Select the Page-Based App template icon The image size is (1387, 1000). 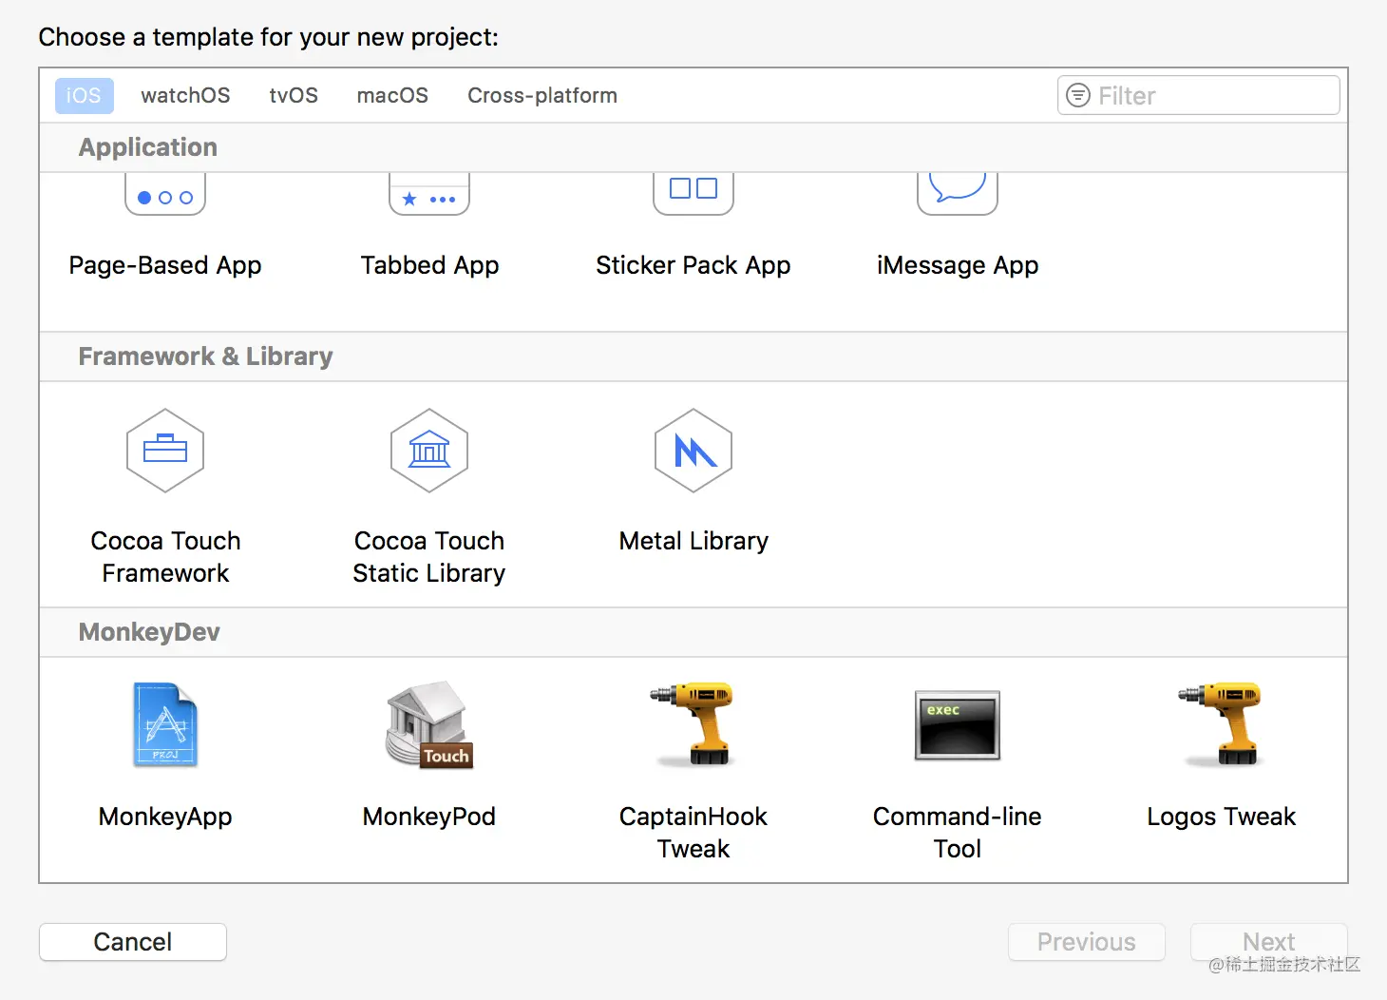point(165,195)
